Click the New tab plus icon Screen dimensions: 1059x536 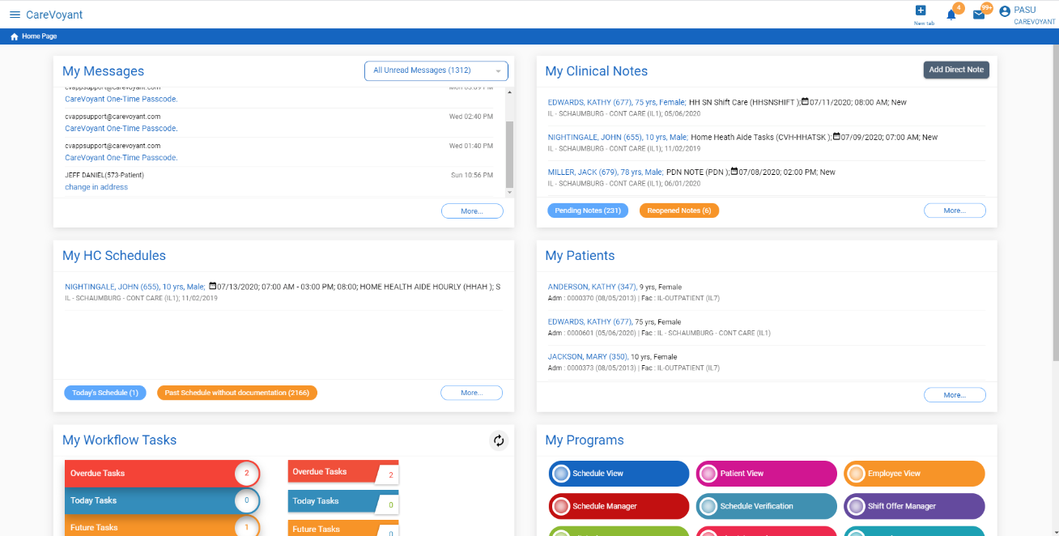pos(921,11)
